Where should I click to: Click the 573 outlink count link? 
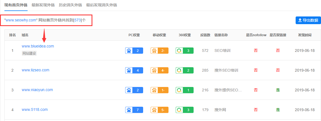(x=77, y=20)
